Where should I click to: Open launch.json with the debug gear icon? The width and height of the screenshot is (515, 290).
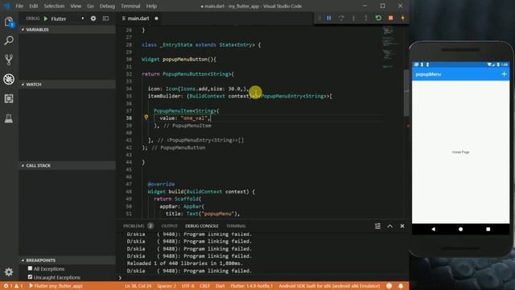[x=93, y=19]
